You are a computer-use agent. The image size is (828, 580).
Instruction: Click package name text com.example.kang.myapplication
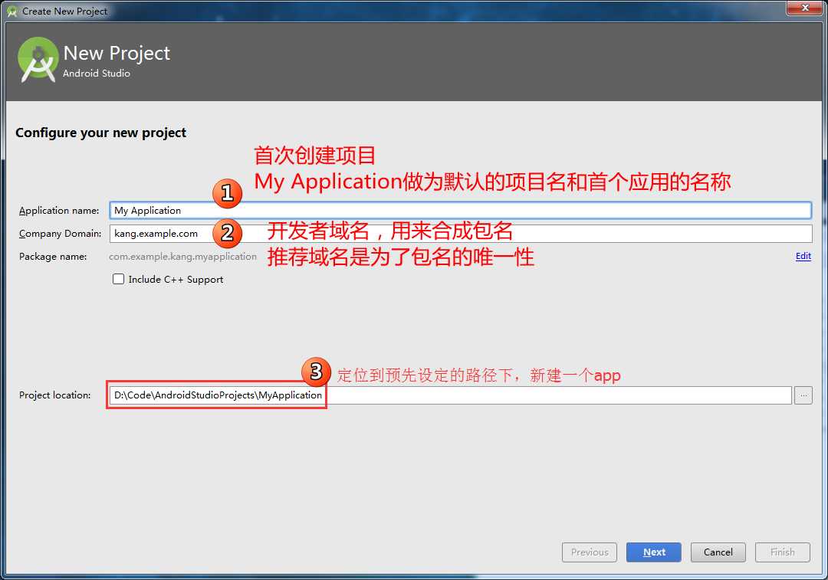point(182,257)
